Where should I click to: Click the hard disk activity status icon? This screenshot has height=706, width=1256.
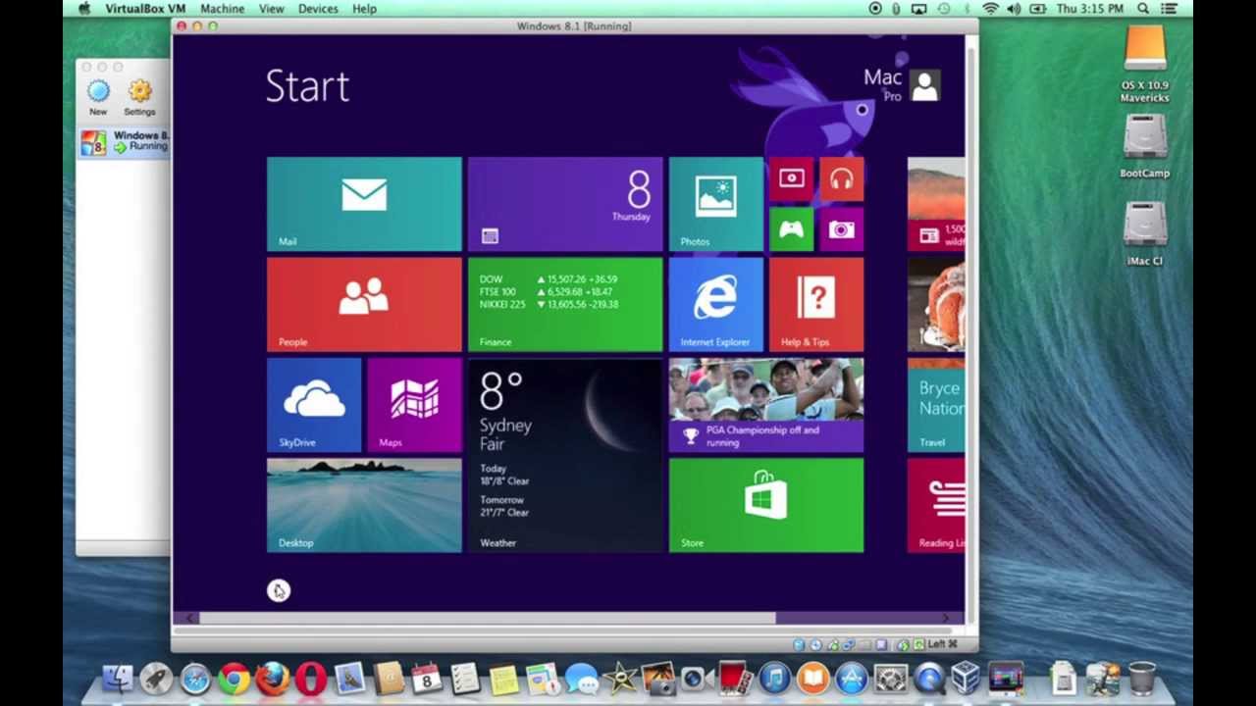click(x=799, y=644)
